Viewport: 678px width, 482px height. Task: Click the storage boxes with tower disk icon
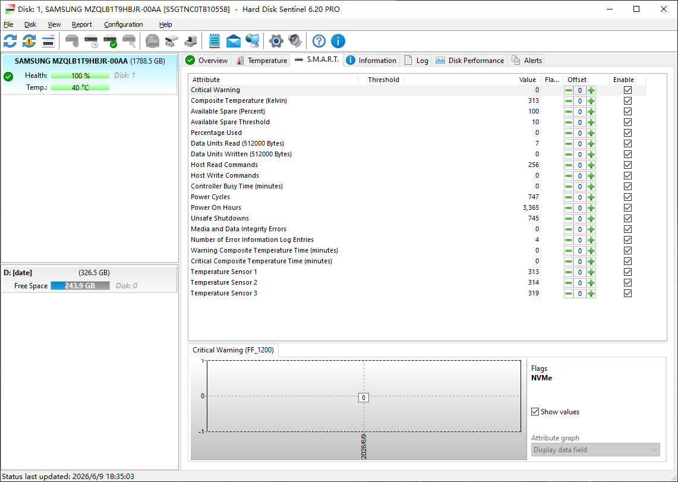190,41
